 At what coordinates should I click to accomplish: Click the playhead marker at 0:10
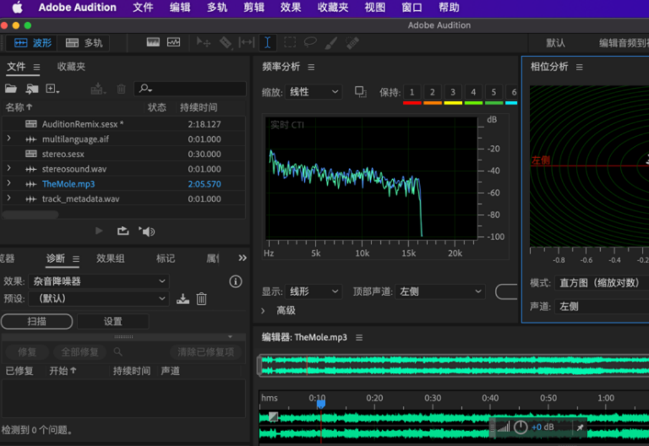click(320, 402)
